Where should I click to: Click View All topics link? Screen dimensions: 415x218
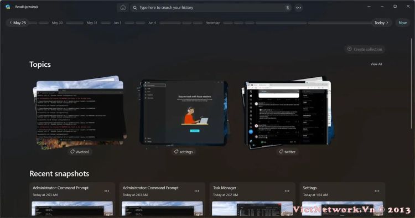[376, 64]
